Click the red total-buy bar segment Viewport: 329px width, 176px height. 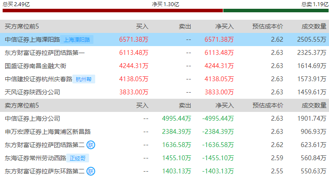tap(113, 11)
